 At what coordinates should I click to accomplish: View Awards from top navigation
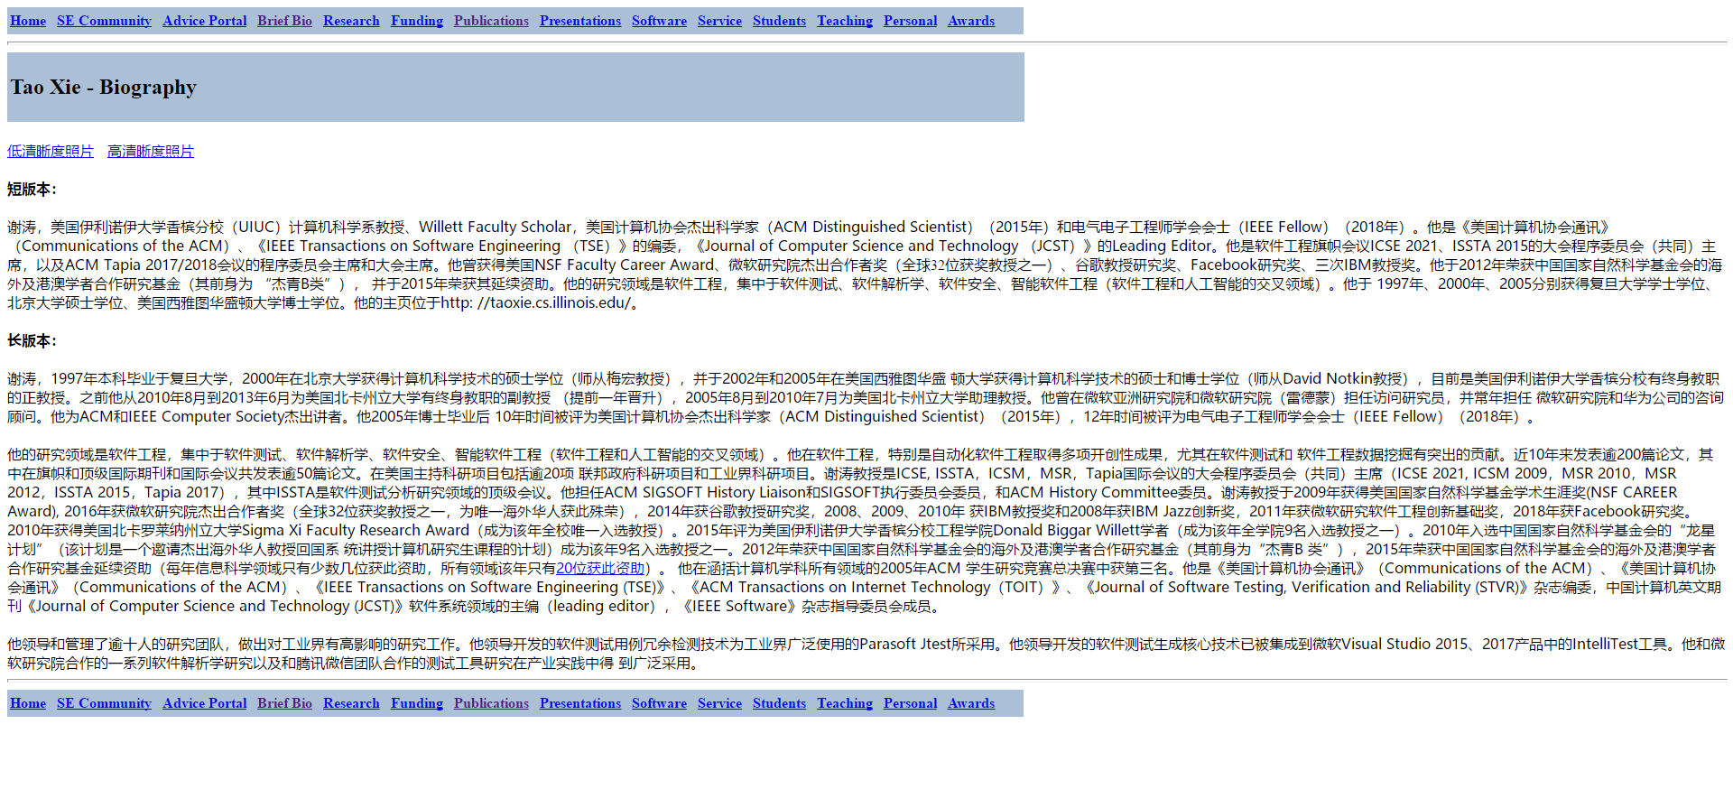tap(971, 21)
